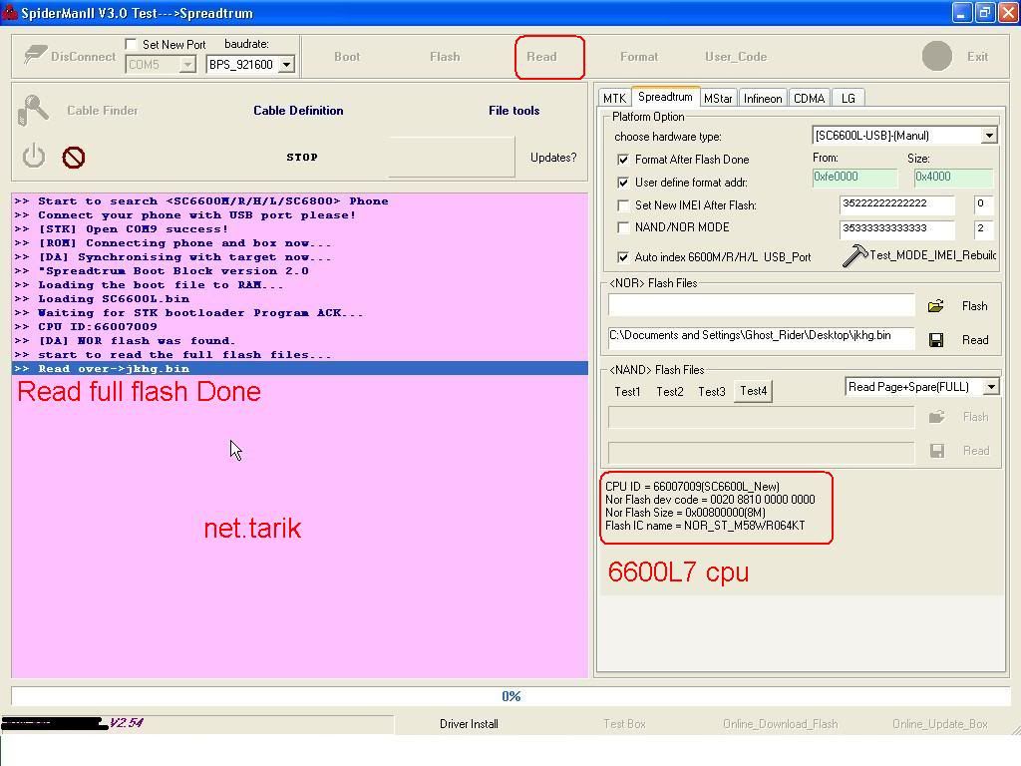The image size is (1021, 766).
Task: Click the Test1 button
Action: pyautogui.click(x=627, y=391)
